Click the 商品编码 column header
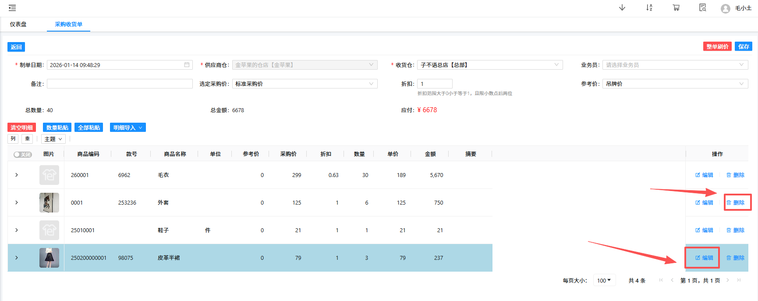 tap(88, 154)
